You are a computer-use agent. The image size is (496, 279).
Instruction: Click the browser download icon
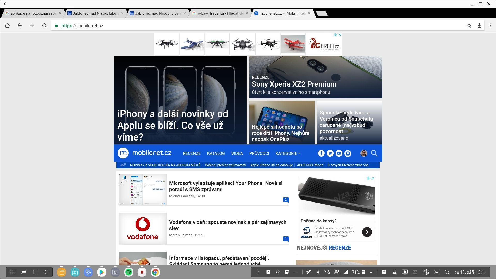(479, 25)
